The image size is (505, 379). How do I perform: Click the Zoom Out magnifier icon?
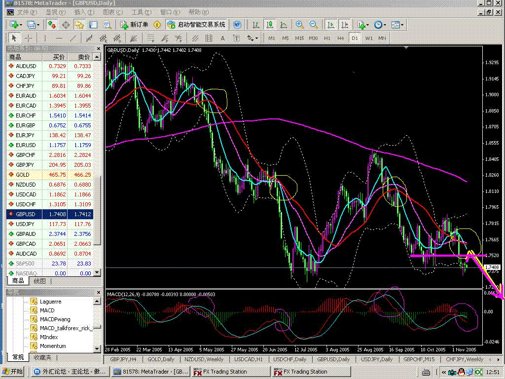click(x=313, y=24)
